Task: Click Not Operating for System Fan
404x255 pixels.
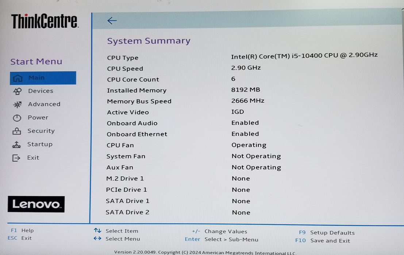Action: [256, 156]
